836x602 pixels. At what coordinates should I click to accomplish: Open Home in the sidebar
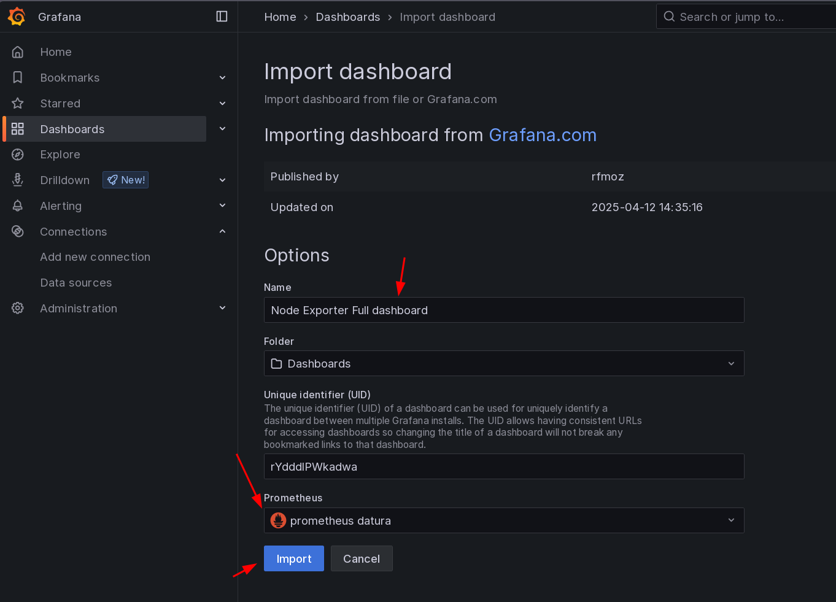(56, 52)
